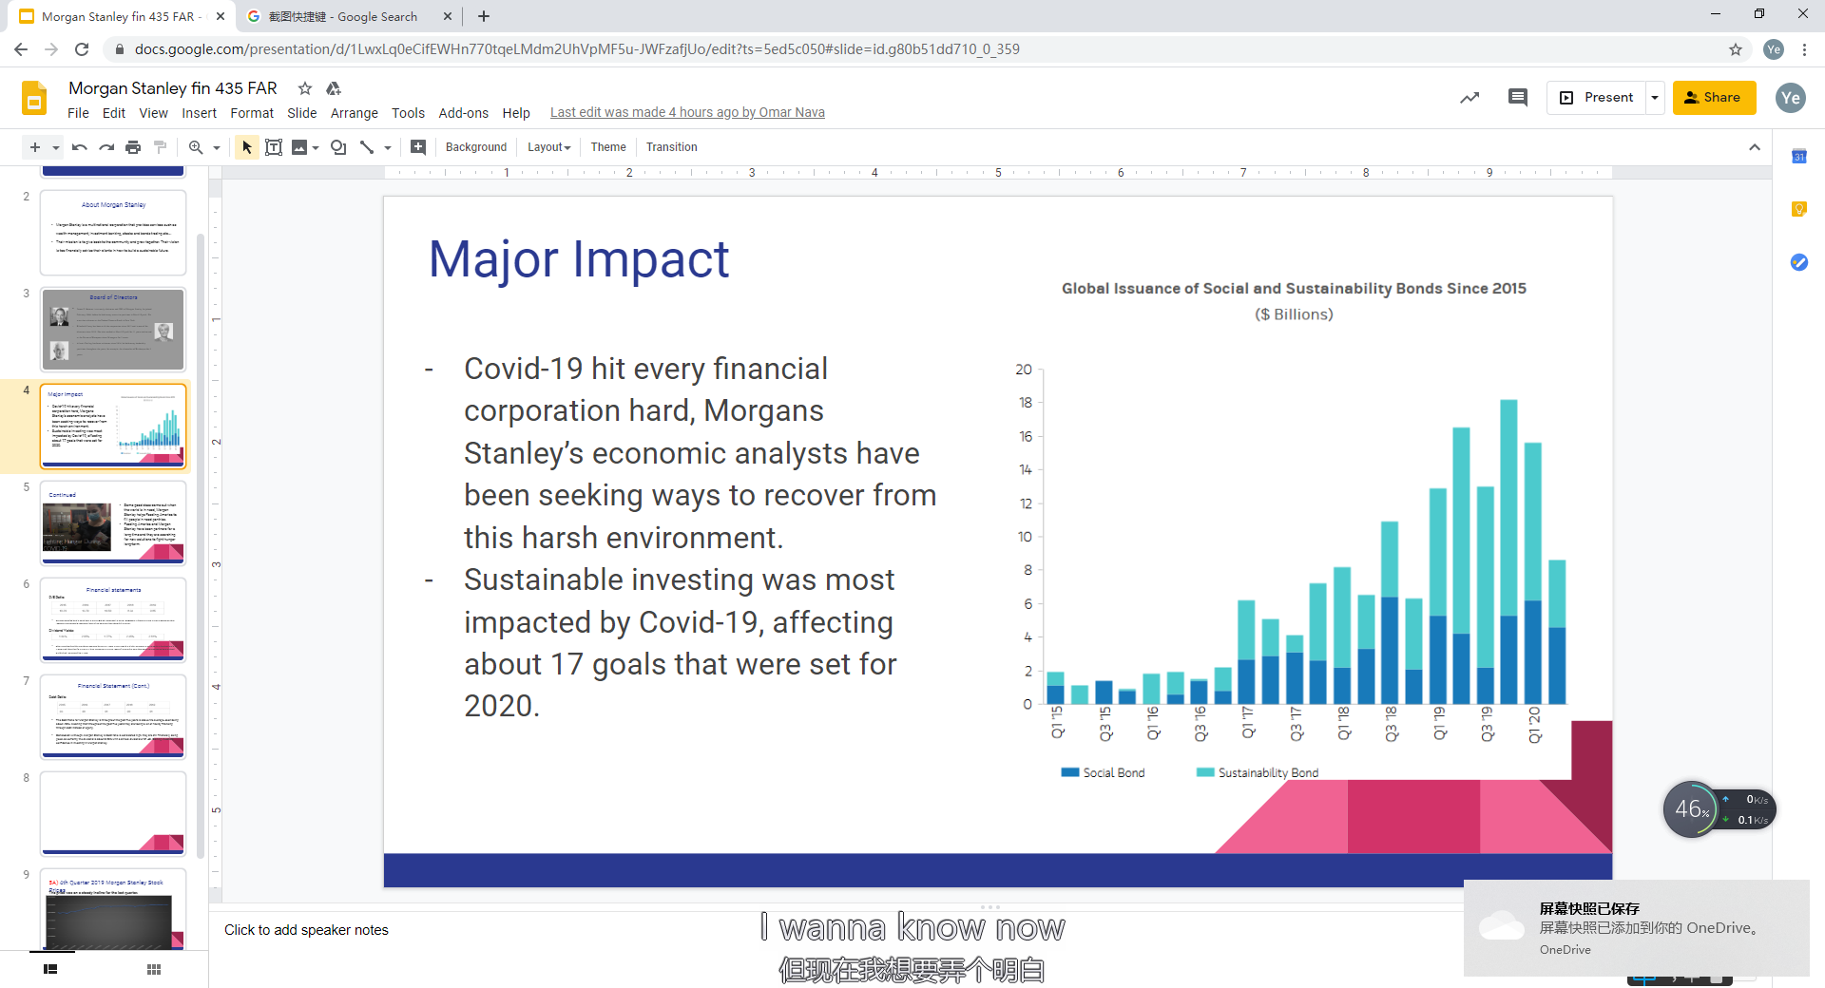Open the Add-ons menu

click(464, 113)
